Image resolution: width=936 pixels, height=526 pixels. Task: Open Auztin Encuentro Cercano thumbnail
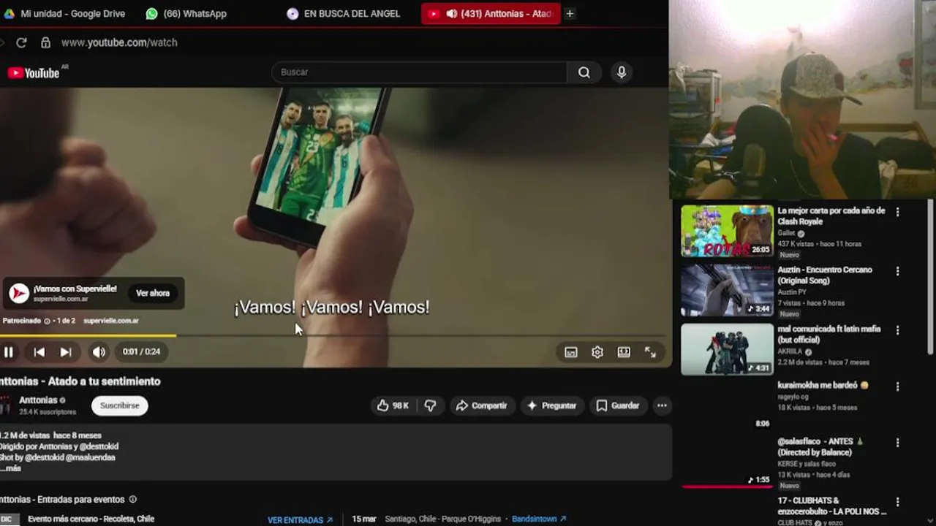coord(727,290)
